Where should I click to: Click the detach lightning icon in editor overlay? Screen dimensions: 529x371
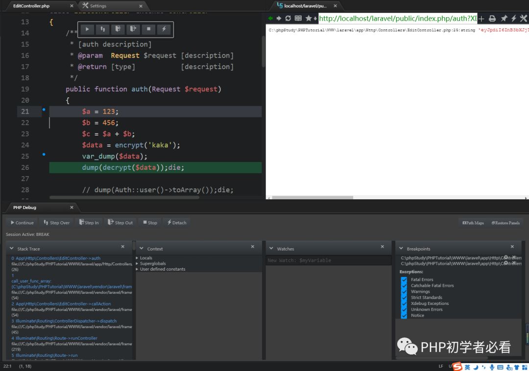(164, 29)
